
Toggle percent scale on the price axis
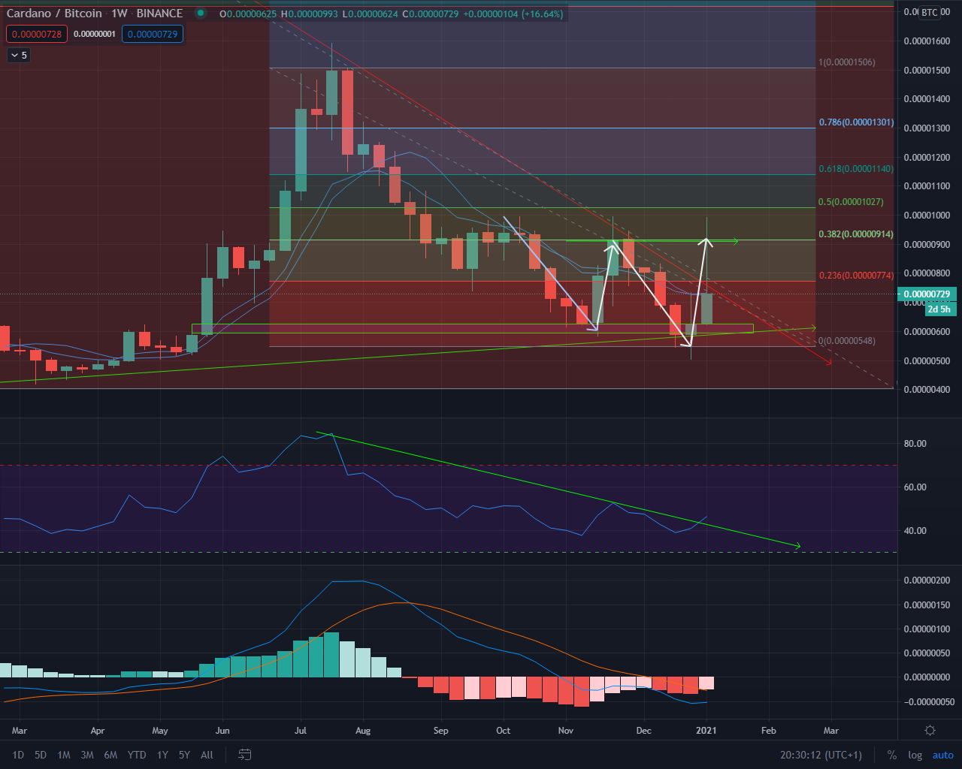[x=891, y=755]
